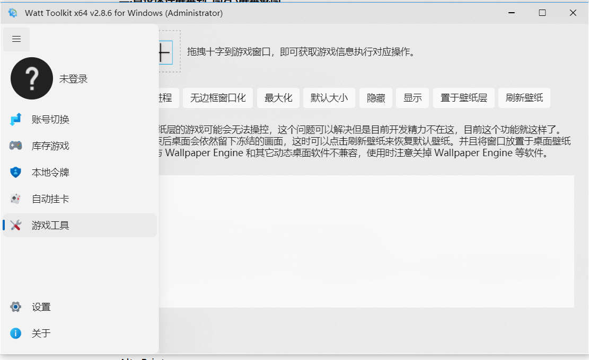This screenshot has height=360, width=589.
Task: Open 库存游戏 via the gamepad icon
Action: pos(15,146)
